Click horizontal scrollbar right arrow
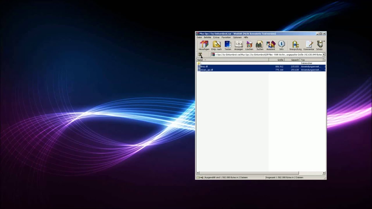 [x=324, y=173]
